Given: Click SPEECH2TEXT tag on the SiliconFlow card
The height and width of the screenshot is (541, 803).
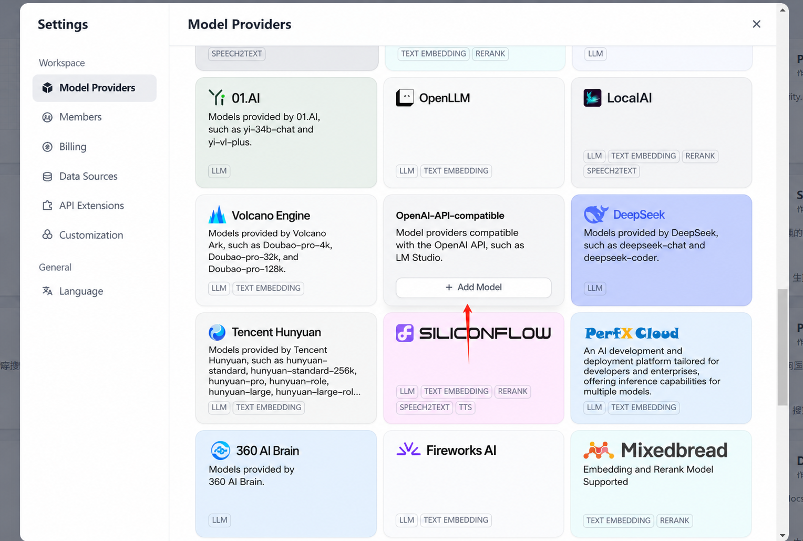Looking at the screenshot, I should 425,407.
